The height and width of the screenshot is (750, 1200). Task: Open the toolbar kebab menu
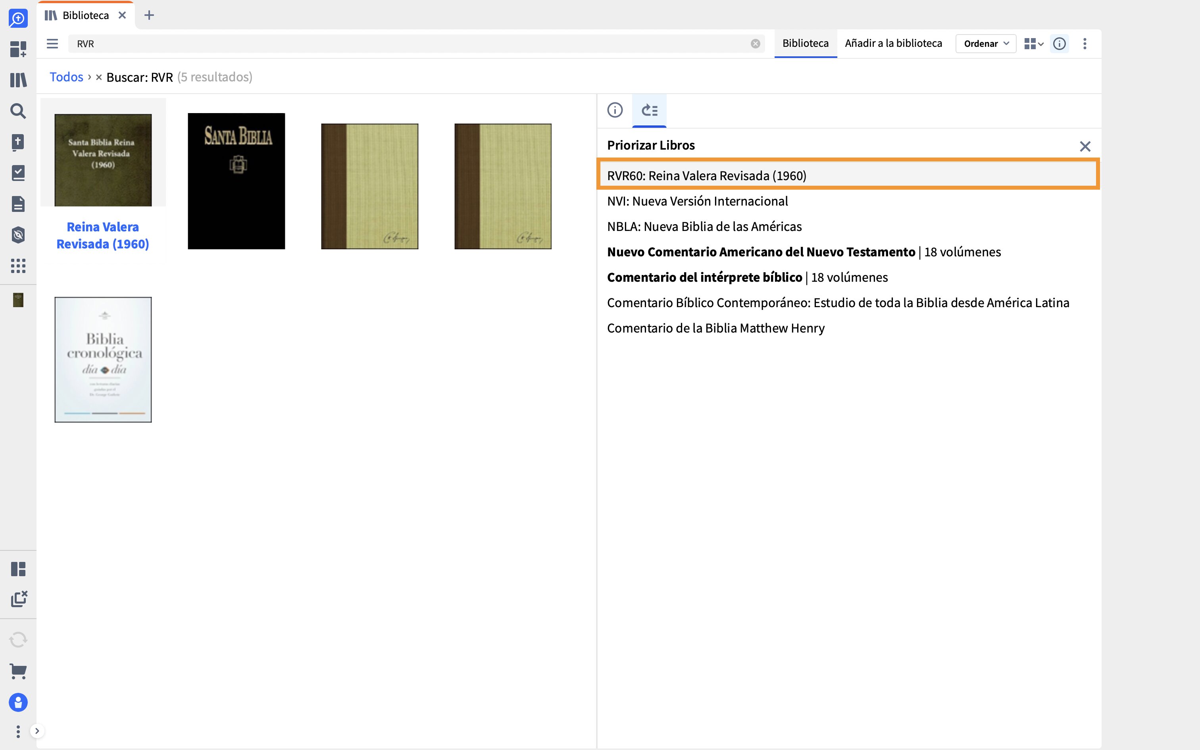tap(1085, 44)
